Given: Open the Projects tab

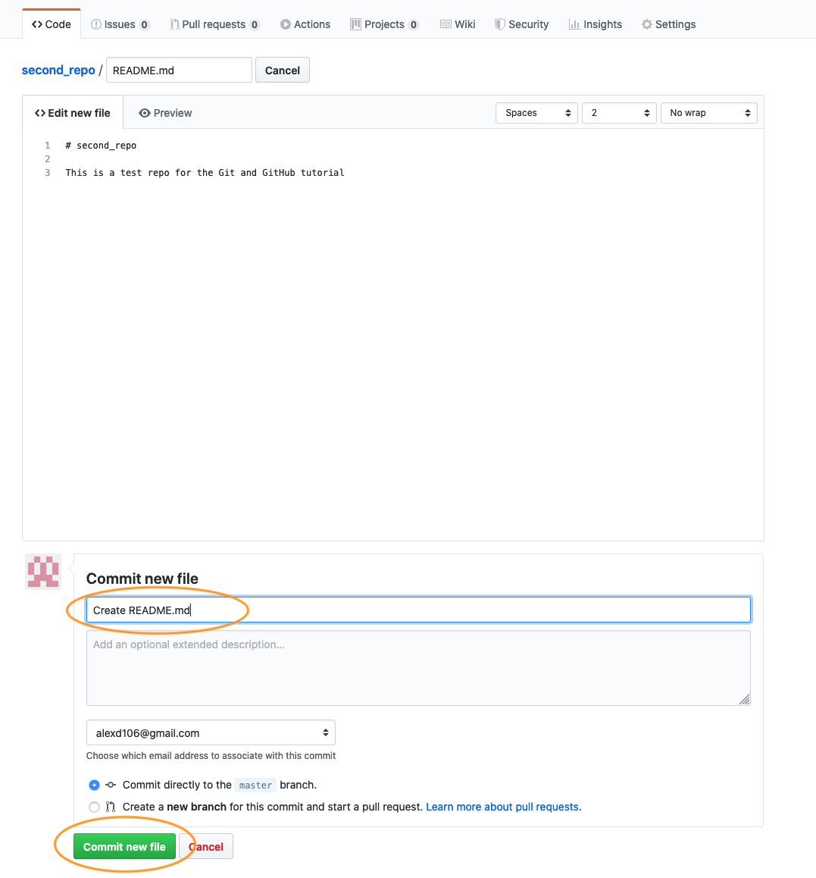Looking at the screenshot, I should pyautogui.click(x=384, y=24).
